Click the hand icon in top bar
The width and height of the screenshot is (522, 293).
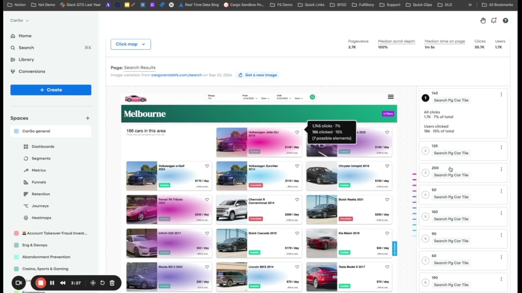click(x=483, y=21)
